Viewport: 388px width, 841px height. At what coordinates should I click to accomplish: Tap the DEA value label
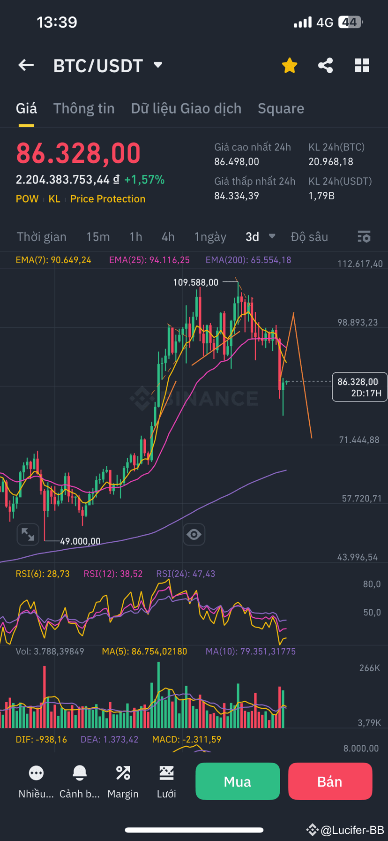coord(110,740)
